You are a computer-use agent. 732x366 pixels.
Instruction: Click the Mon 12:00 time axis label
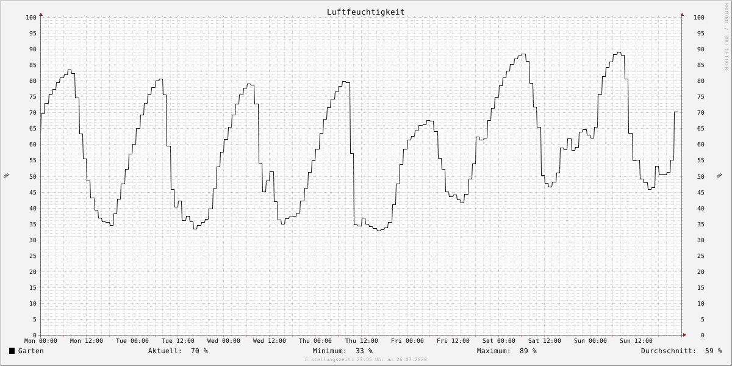(87, 341)
